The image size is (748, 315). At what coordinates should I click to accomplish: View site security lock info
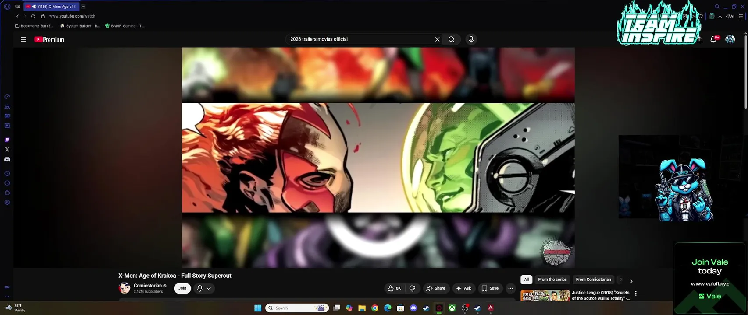(43, 16)
